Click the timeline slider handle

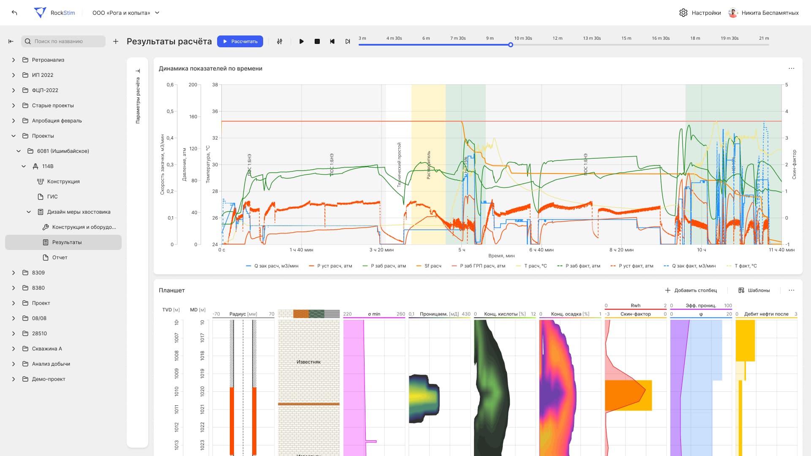point(511,45)
